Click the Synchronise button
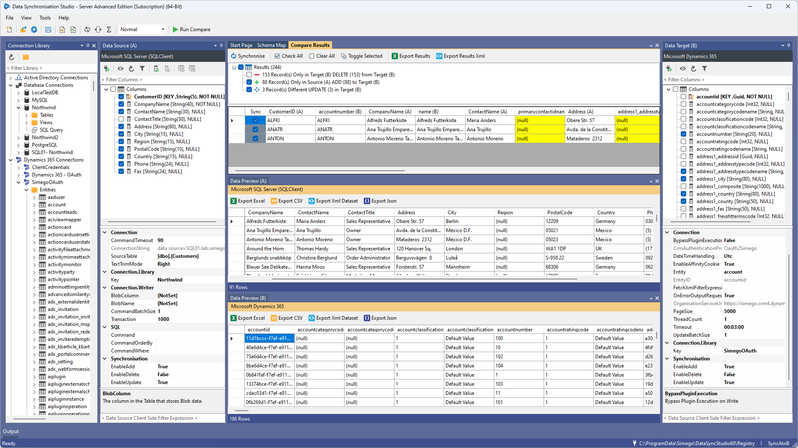The image size is (798, 448). pyautogui.click(x=248, y=56)
